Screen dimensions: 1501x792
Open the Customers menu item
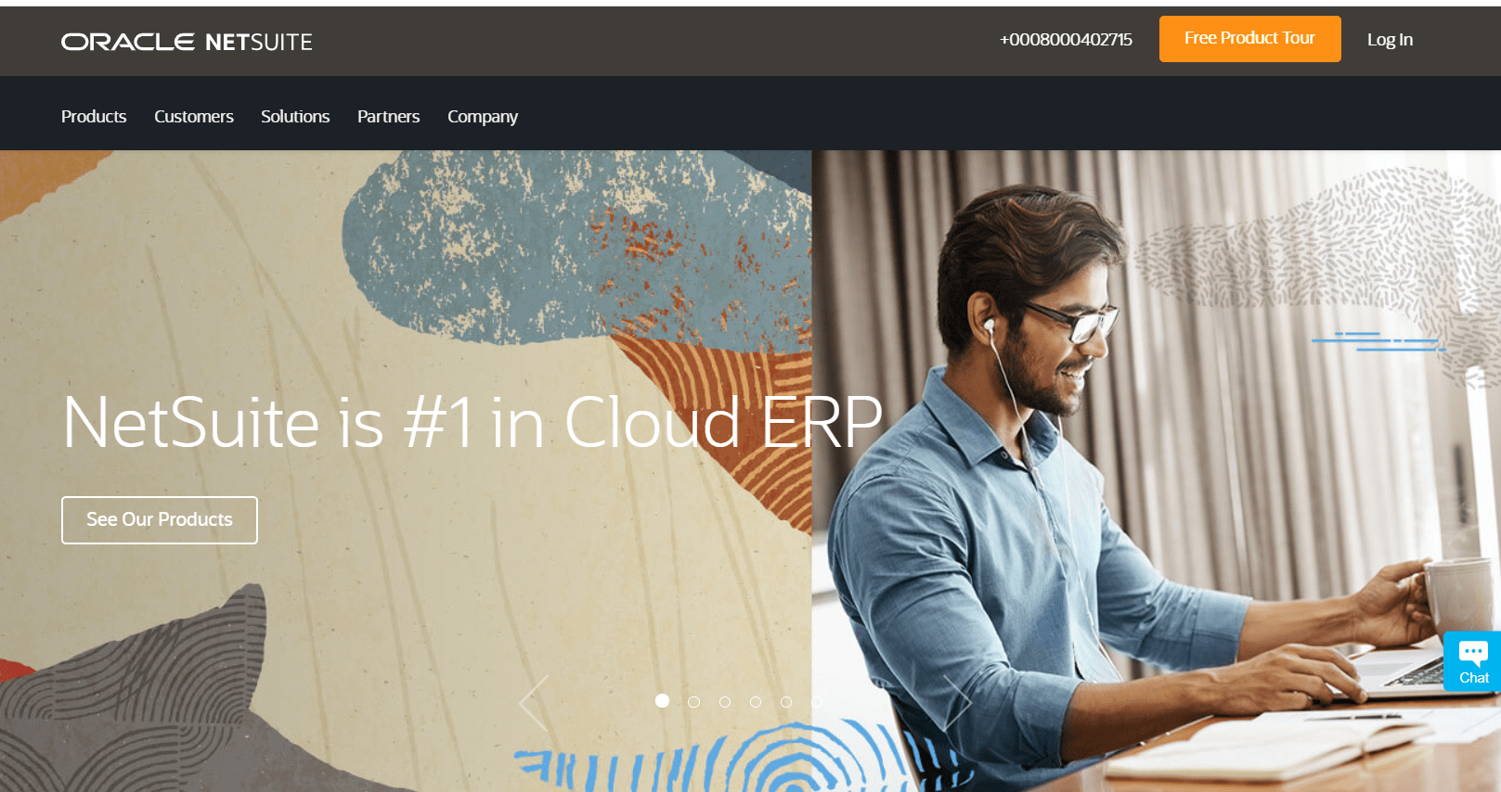click(194, 117)
